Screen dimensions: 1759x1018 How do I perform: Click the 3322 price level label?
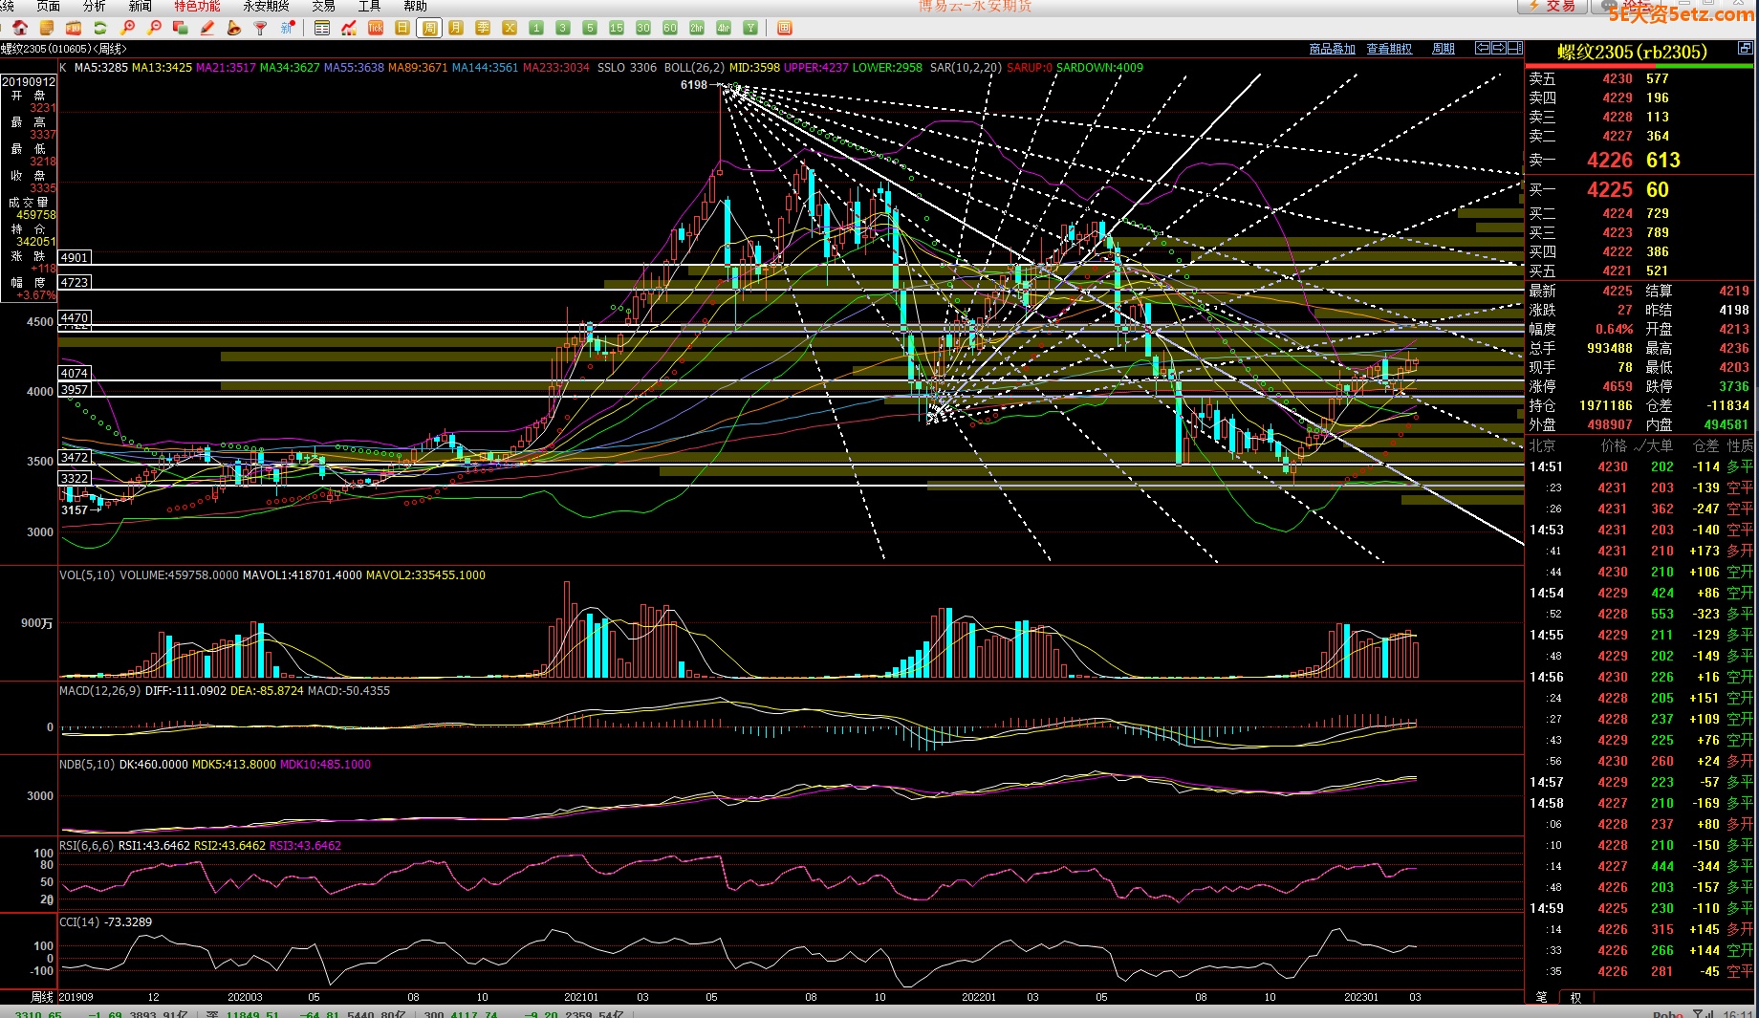coord(75,478)
